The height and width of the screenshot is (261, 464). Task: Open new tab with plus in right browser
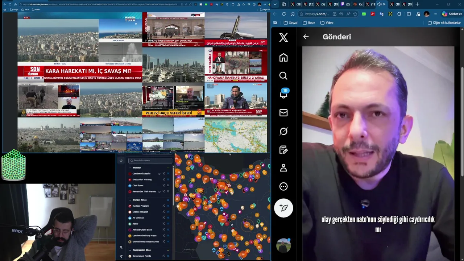click(x=417, y=4)
